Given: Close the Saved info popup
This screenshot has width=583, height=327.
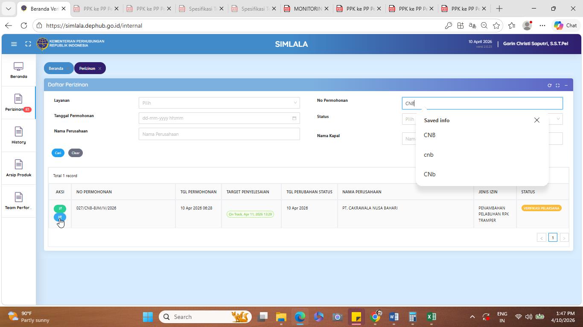Looking at the screenshot, I should [537, 120].
